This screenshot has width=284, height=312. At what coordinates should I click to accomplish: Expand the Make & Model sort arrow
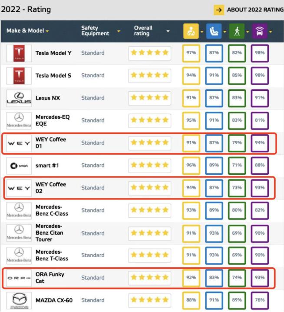47,31
